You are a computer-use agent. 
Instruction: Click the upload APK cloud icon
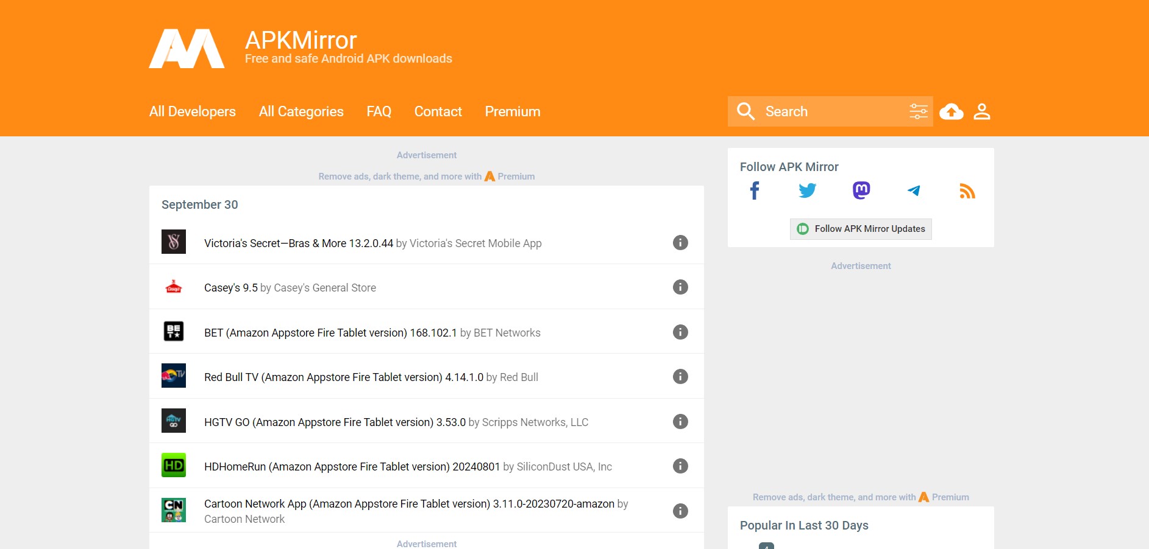click(952, 111)
